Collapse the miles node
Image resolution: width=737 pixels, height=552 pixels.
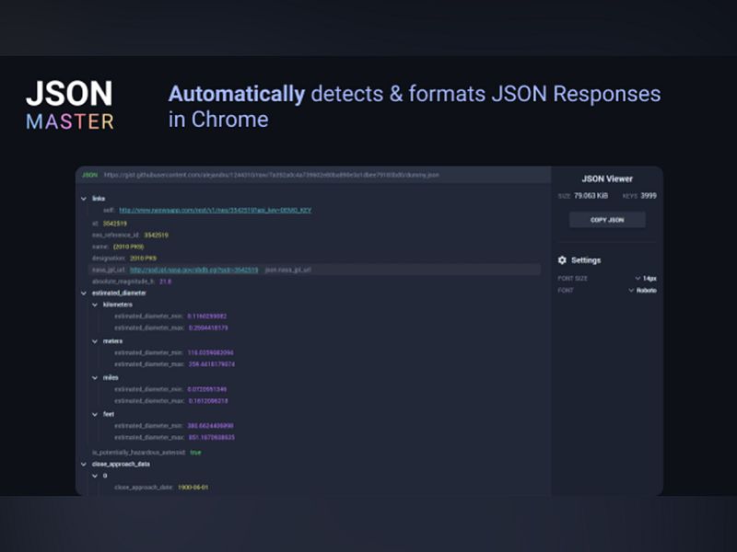click(96, 378)
